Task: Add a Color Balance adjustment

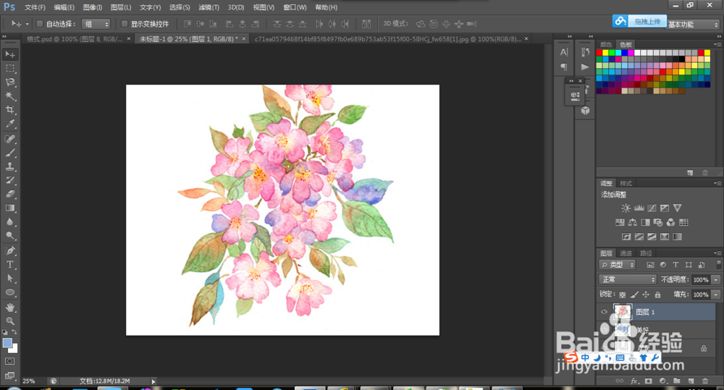Action: [x=633, y=222]
